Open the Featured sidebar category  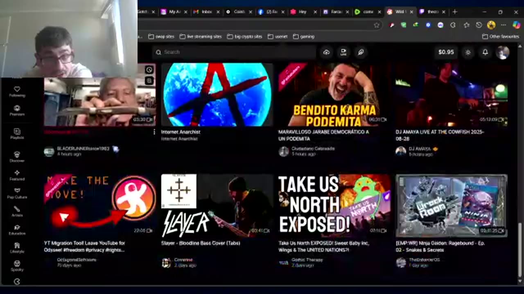point(17,175)
